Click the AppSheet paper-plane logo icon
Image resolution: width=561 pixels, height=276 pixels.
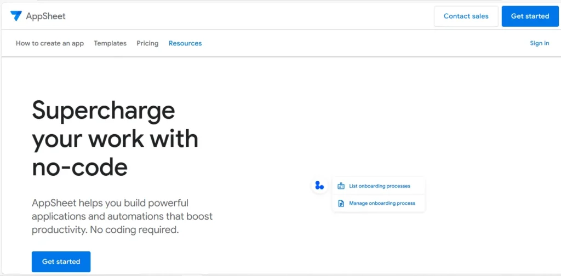[x=16, y=16]
